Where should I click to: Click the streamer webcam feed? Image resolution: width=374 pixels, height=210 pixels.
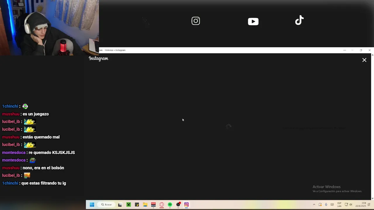click(x=49, y=28)
